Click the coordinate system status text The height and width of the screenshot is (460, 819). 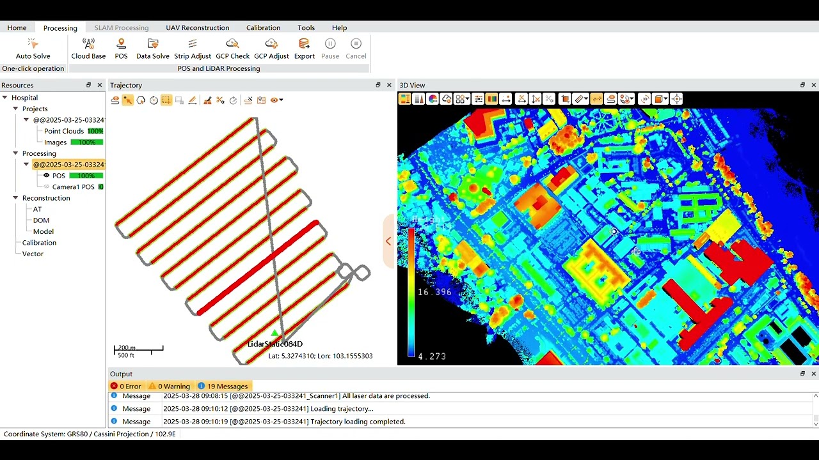[x=90, y=434]
